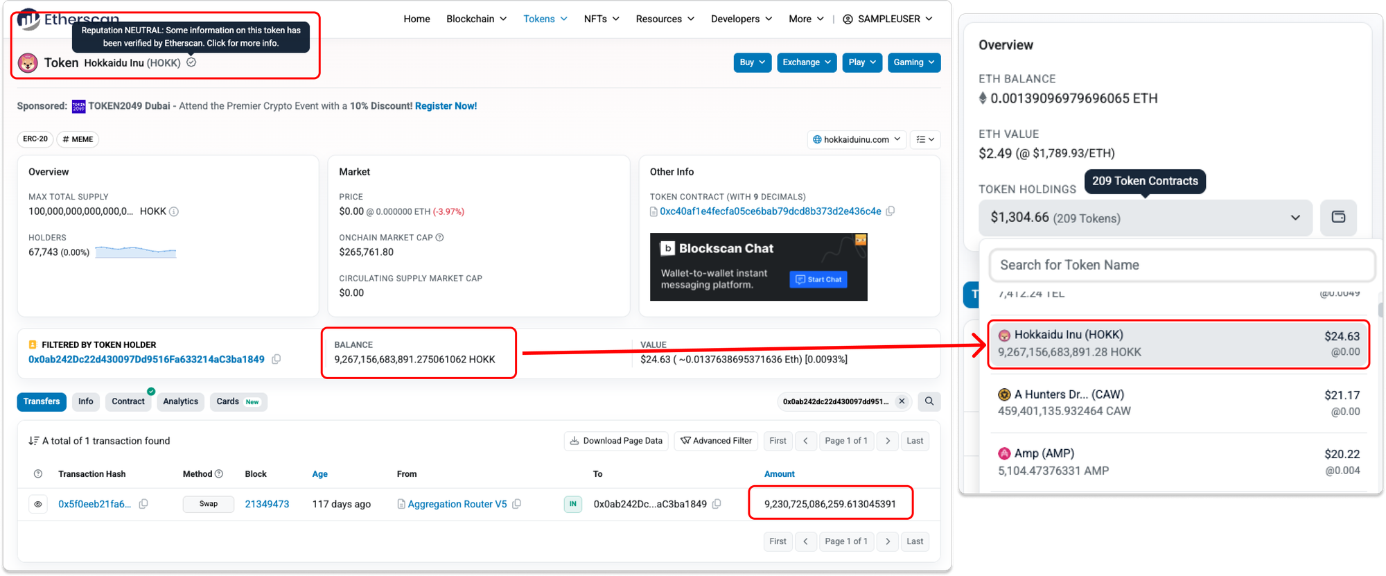Click the holders trend sparkline chart
Viewport: 1386px width, 576px height.
click(136, 252)
